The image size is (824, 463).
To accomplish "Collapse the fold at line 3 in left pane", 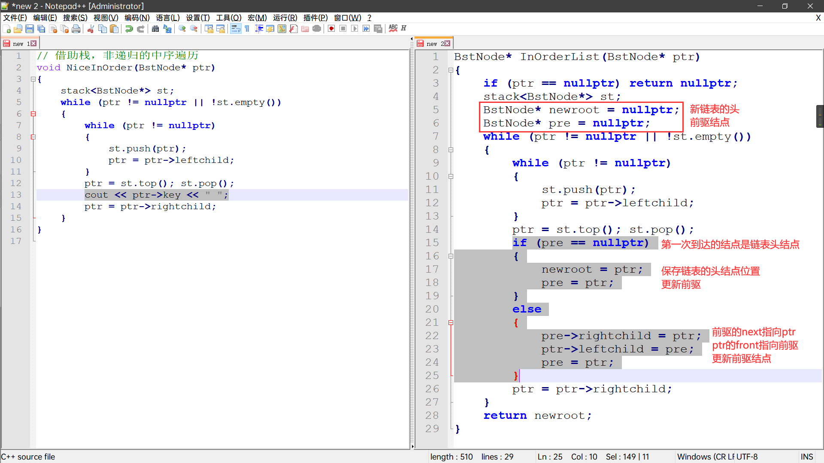I will 33,79.
